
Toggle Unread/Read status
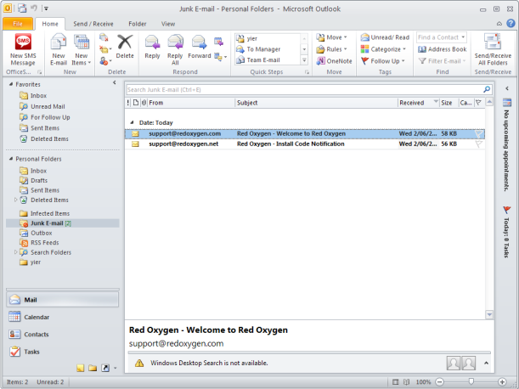coord(385,37)
